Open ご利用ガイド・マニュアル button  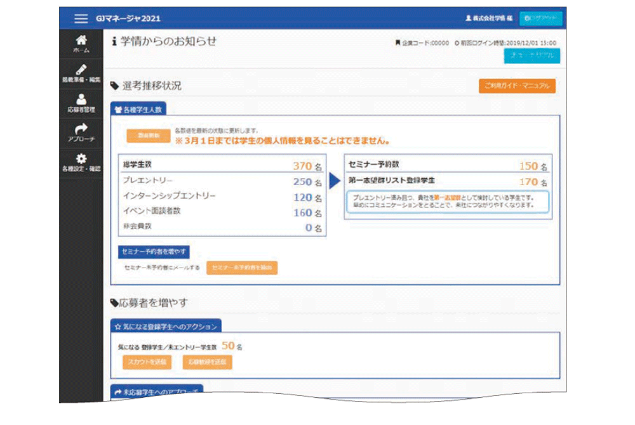click(517, 86)
